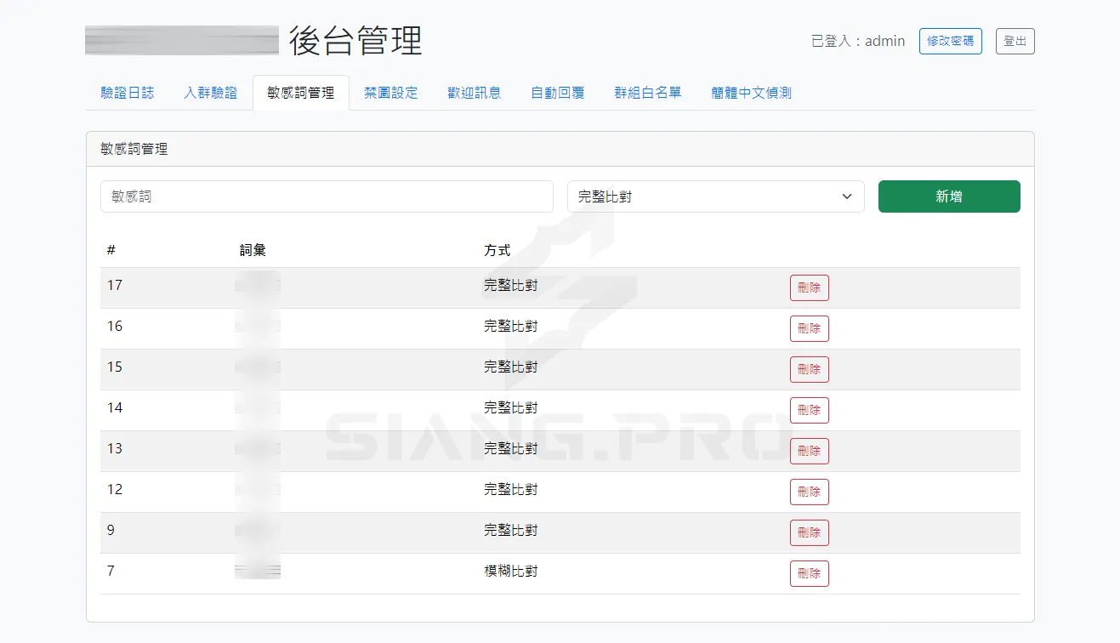Screen dimensions: 1120x643
Task: Delete sensitive word entry number 15
Action: pos(809,369)
